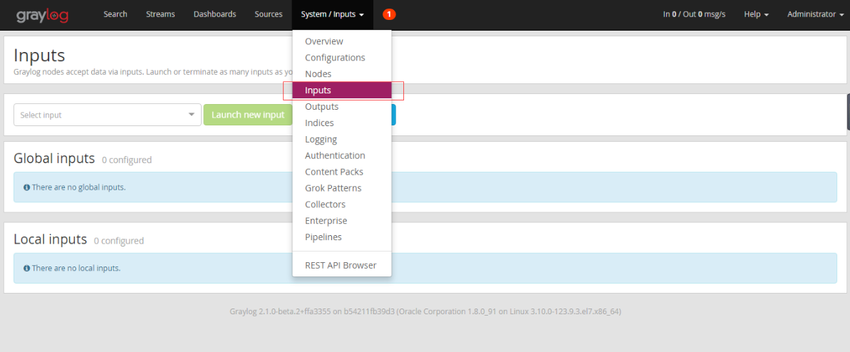The width and height of the screenshot is (850, 352).
Task: Click info icon beside no local inputs message
Action: (26, 268)
